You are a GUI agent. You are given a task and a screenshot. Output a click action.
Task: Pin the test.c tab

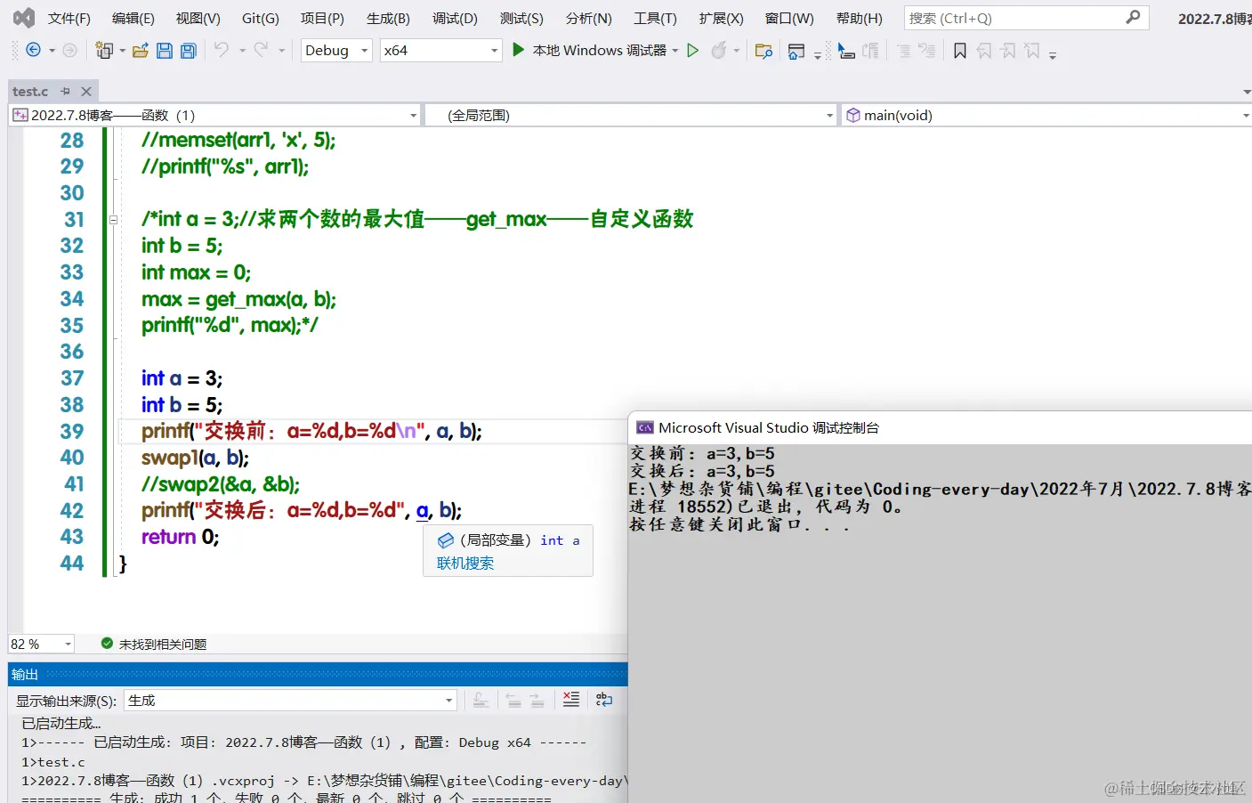tap(65, 92)
